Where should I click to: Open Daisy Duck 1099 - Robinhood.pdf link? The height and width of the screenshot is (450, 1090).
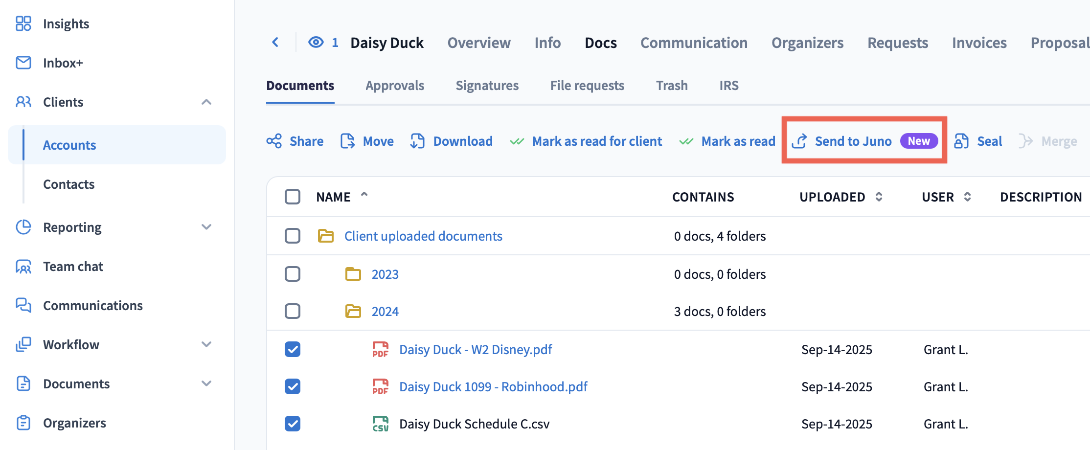493,387
